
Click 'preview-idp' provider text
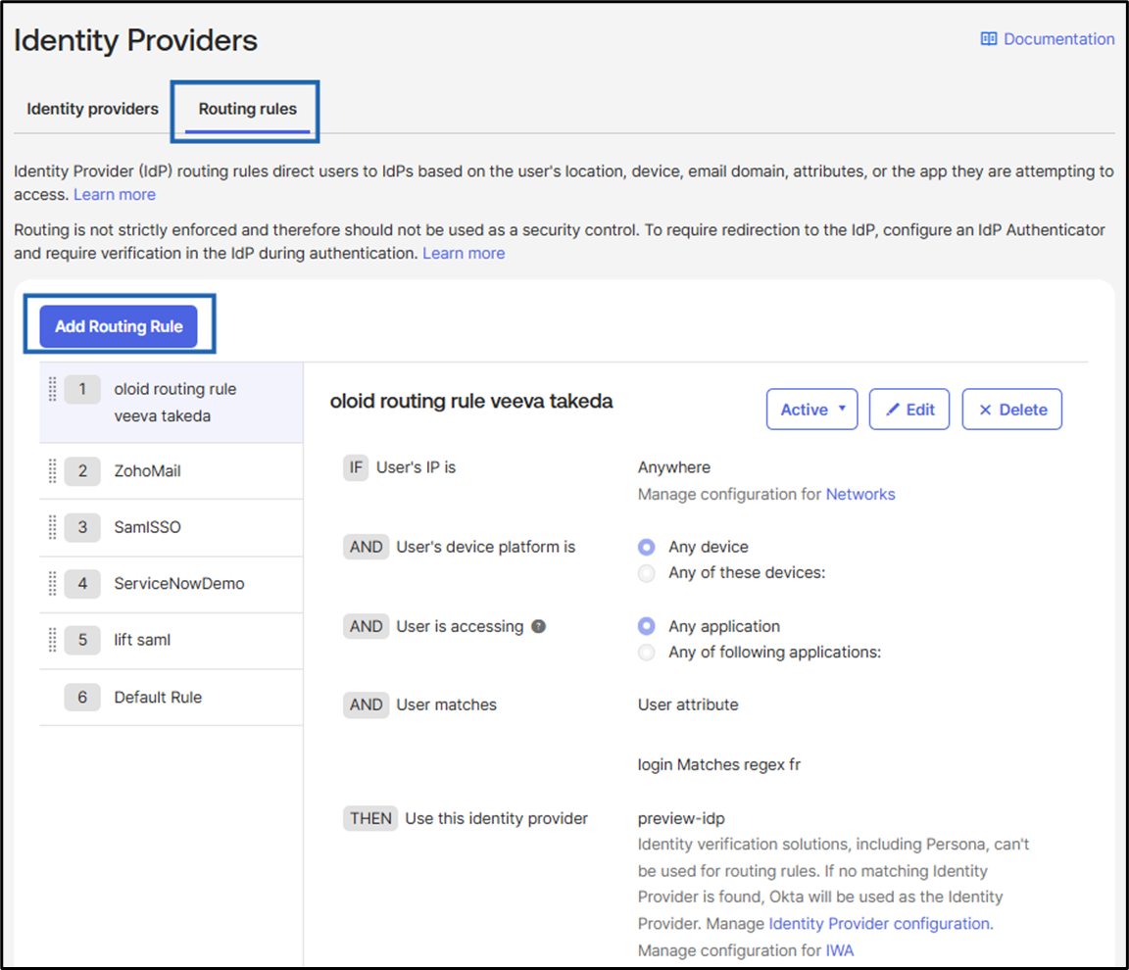[681, 818]
